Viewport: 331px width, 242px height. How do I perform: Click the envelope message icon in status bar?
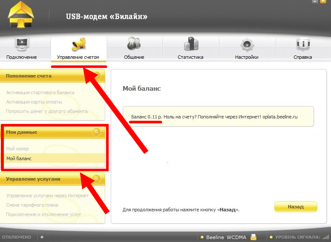click(x=253, y=237)
